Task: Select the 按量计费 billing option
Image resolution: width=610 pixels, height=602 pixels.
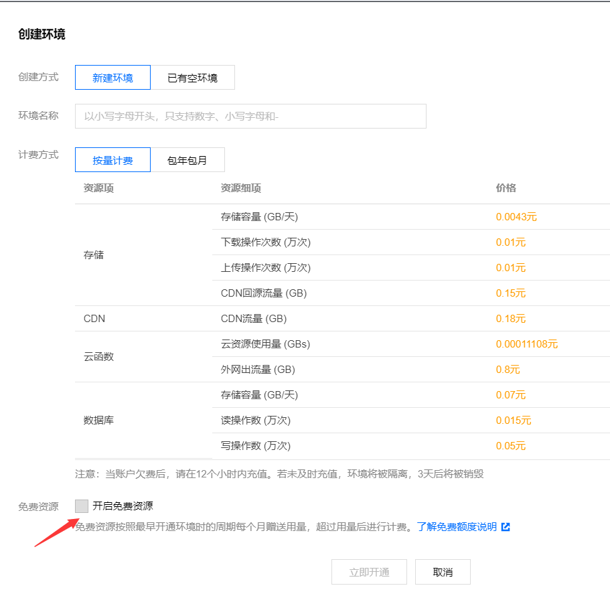Action: [112, 159]
